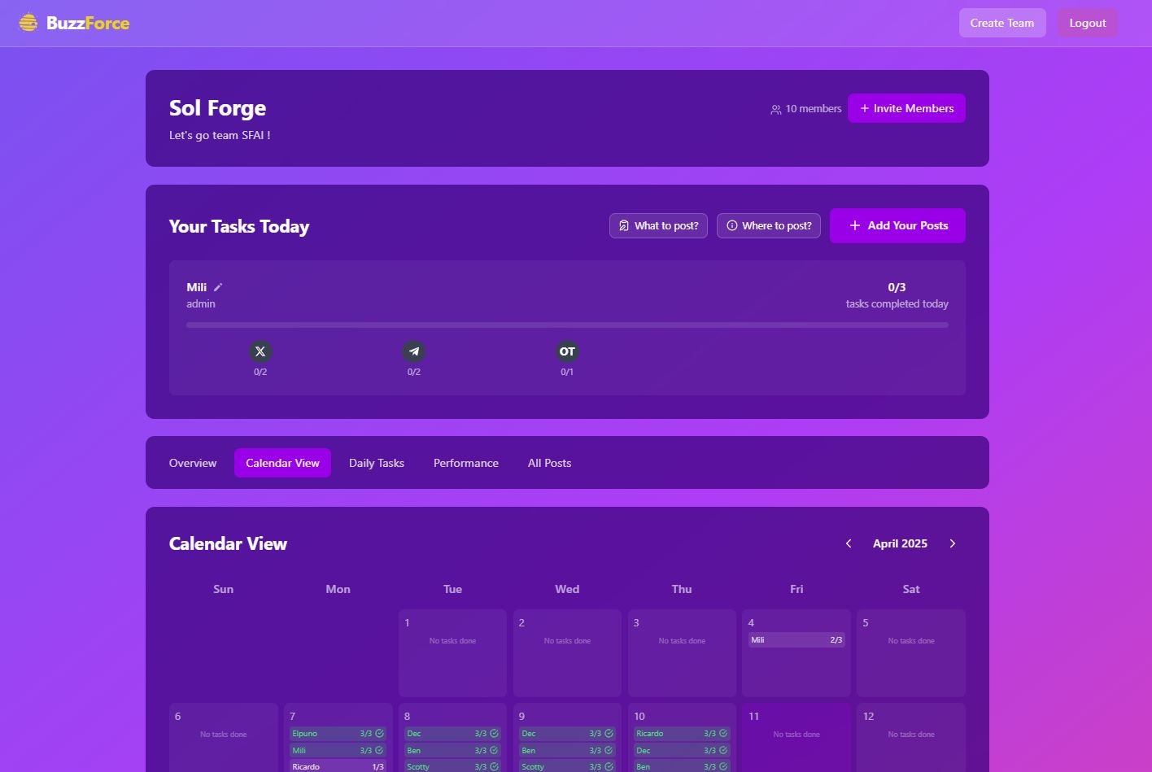Click the document icon in What to post

[x=624, y=226]
